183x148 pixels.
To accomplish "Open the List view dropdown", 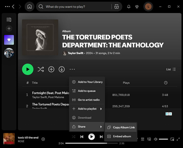I will pos(171,69).
